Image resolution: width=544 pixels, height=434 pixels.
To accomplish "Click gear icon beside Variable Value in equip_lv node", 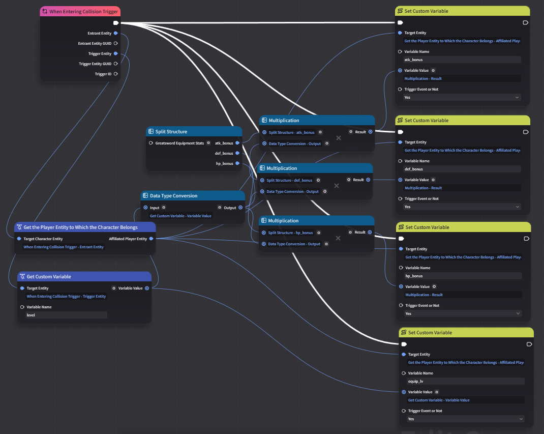I will [x=437, y=392].
